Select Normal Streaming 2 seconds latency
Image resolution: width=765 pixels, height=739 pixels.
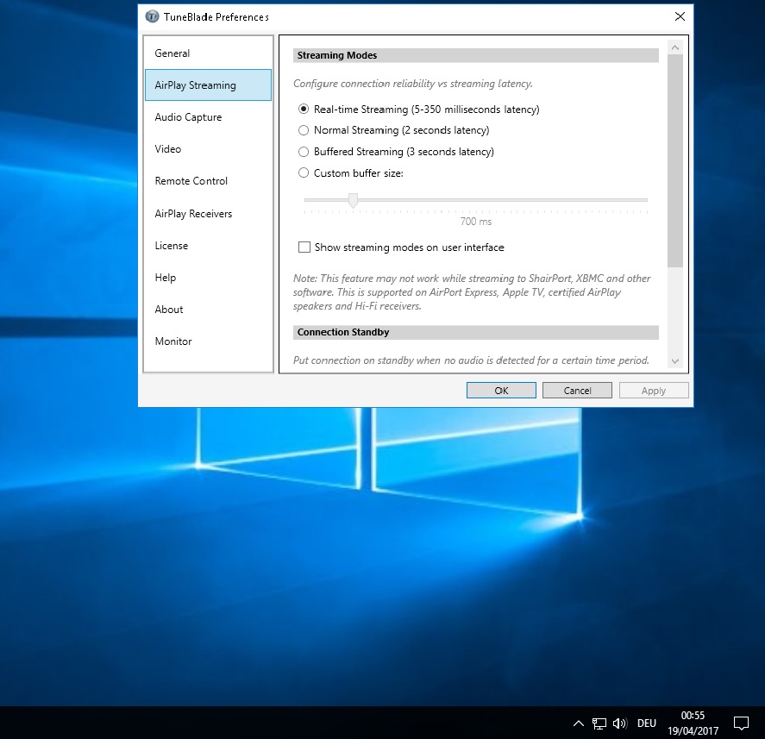tap(304, 130)
